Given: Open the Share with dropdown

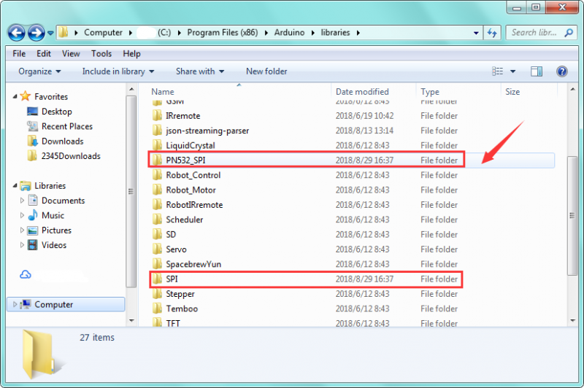Looking at the screenshot, I should 199,71.
